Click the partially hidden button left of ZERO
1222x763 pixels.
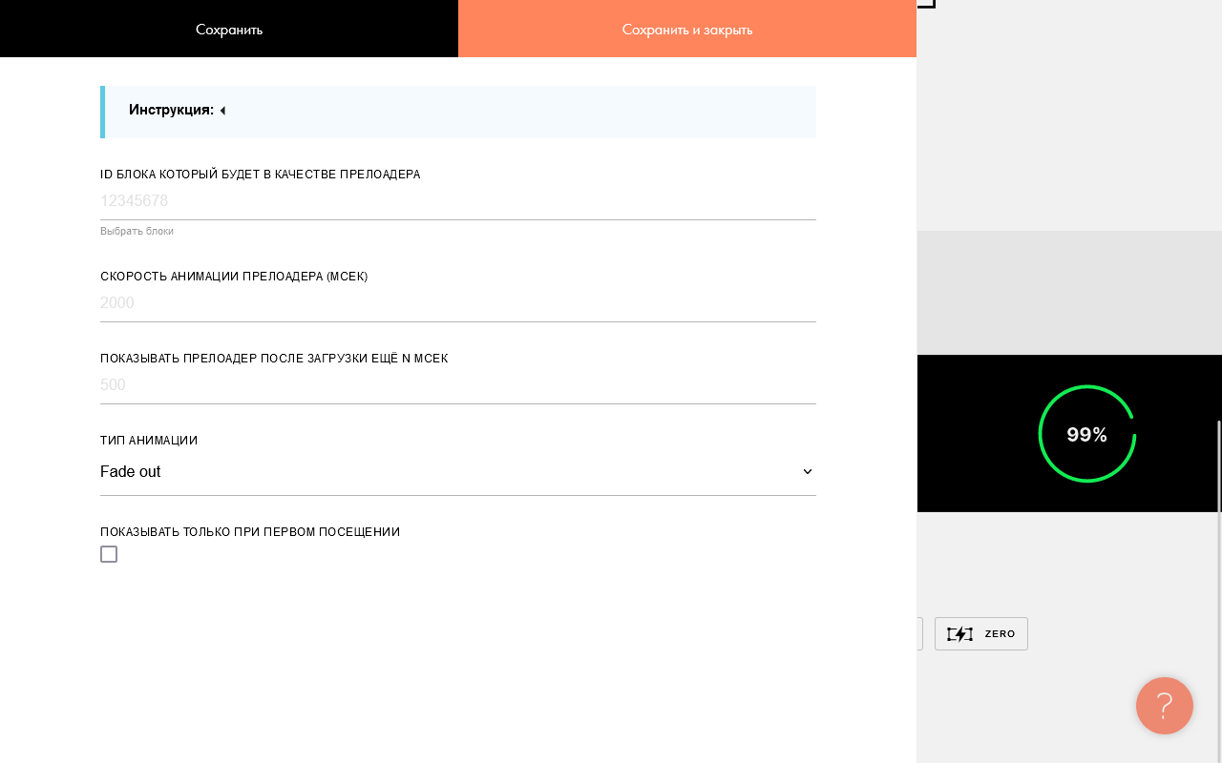[x=919, y=634]
